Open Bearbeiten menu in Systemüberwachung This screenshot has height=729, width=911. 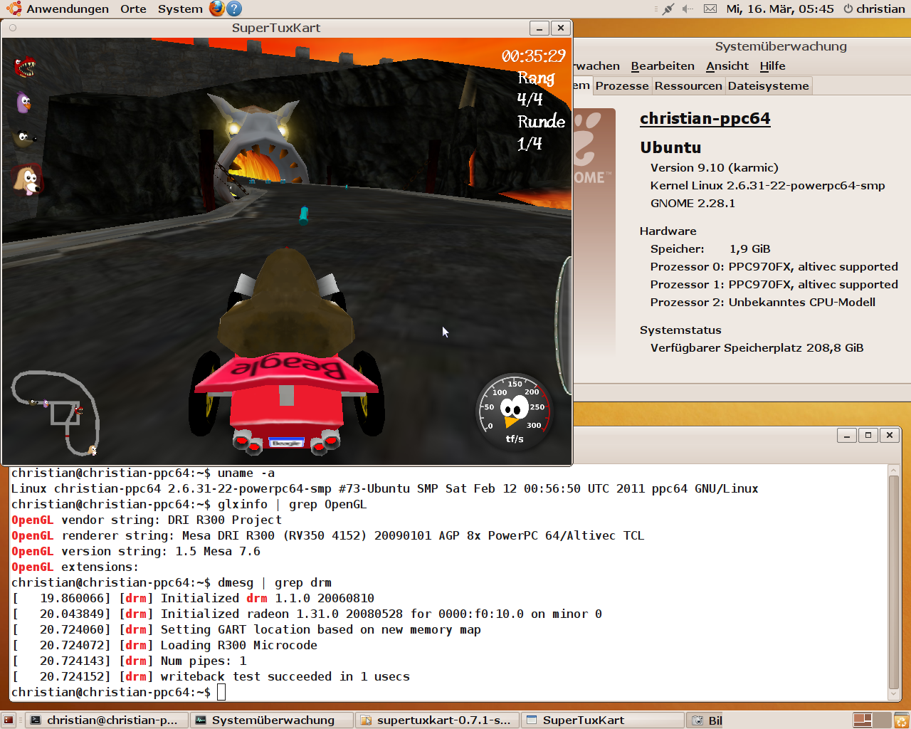(663, 65)
